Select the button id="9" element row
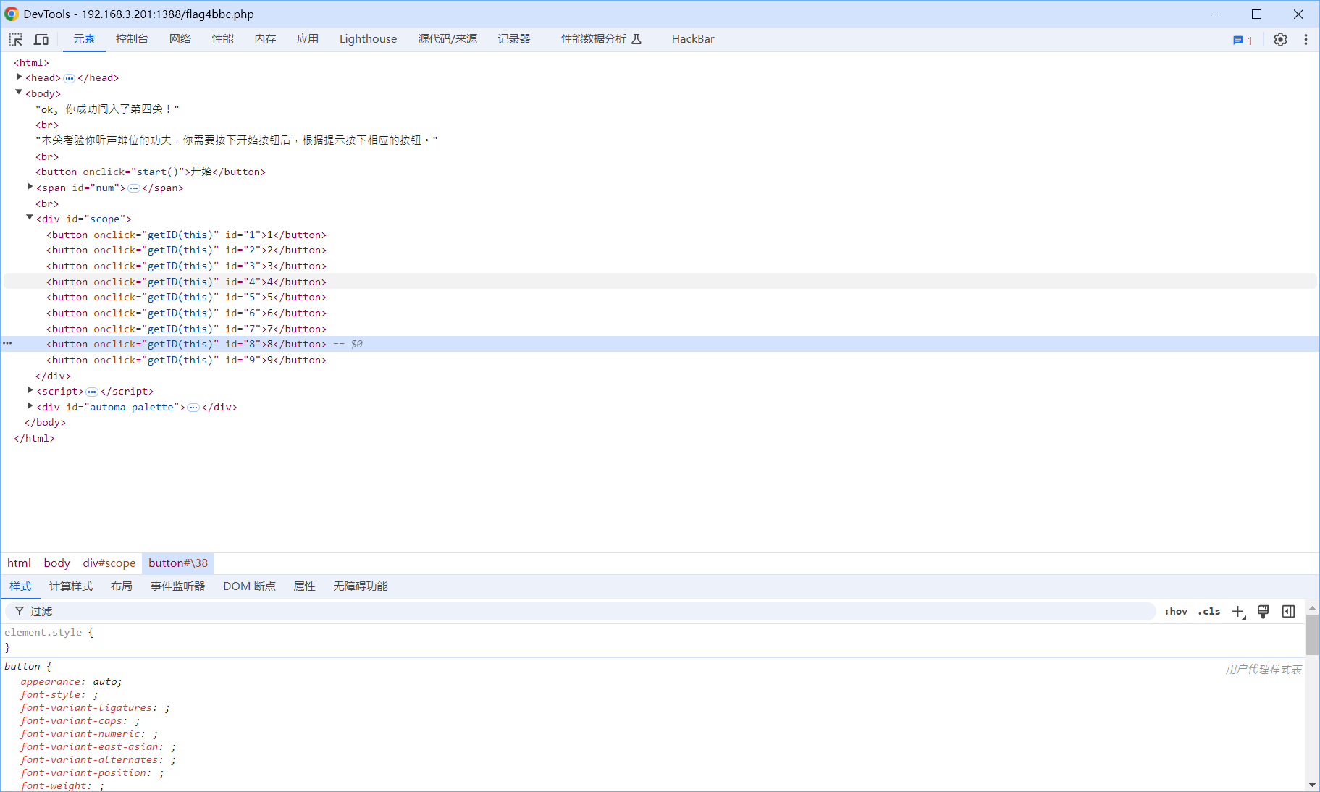The height and width of the screenshot is (792, 1320). coord(187,361)
